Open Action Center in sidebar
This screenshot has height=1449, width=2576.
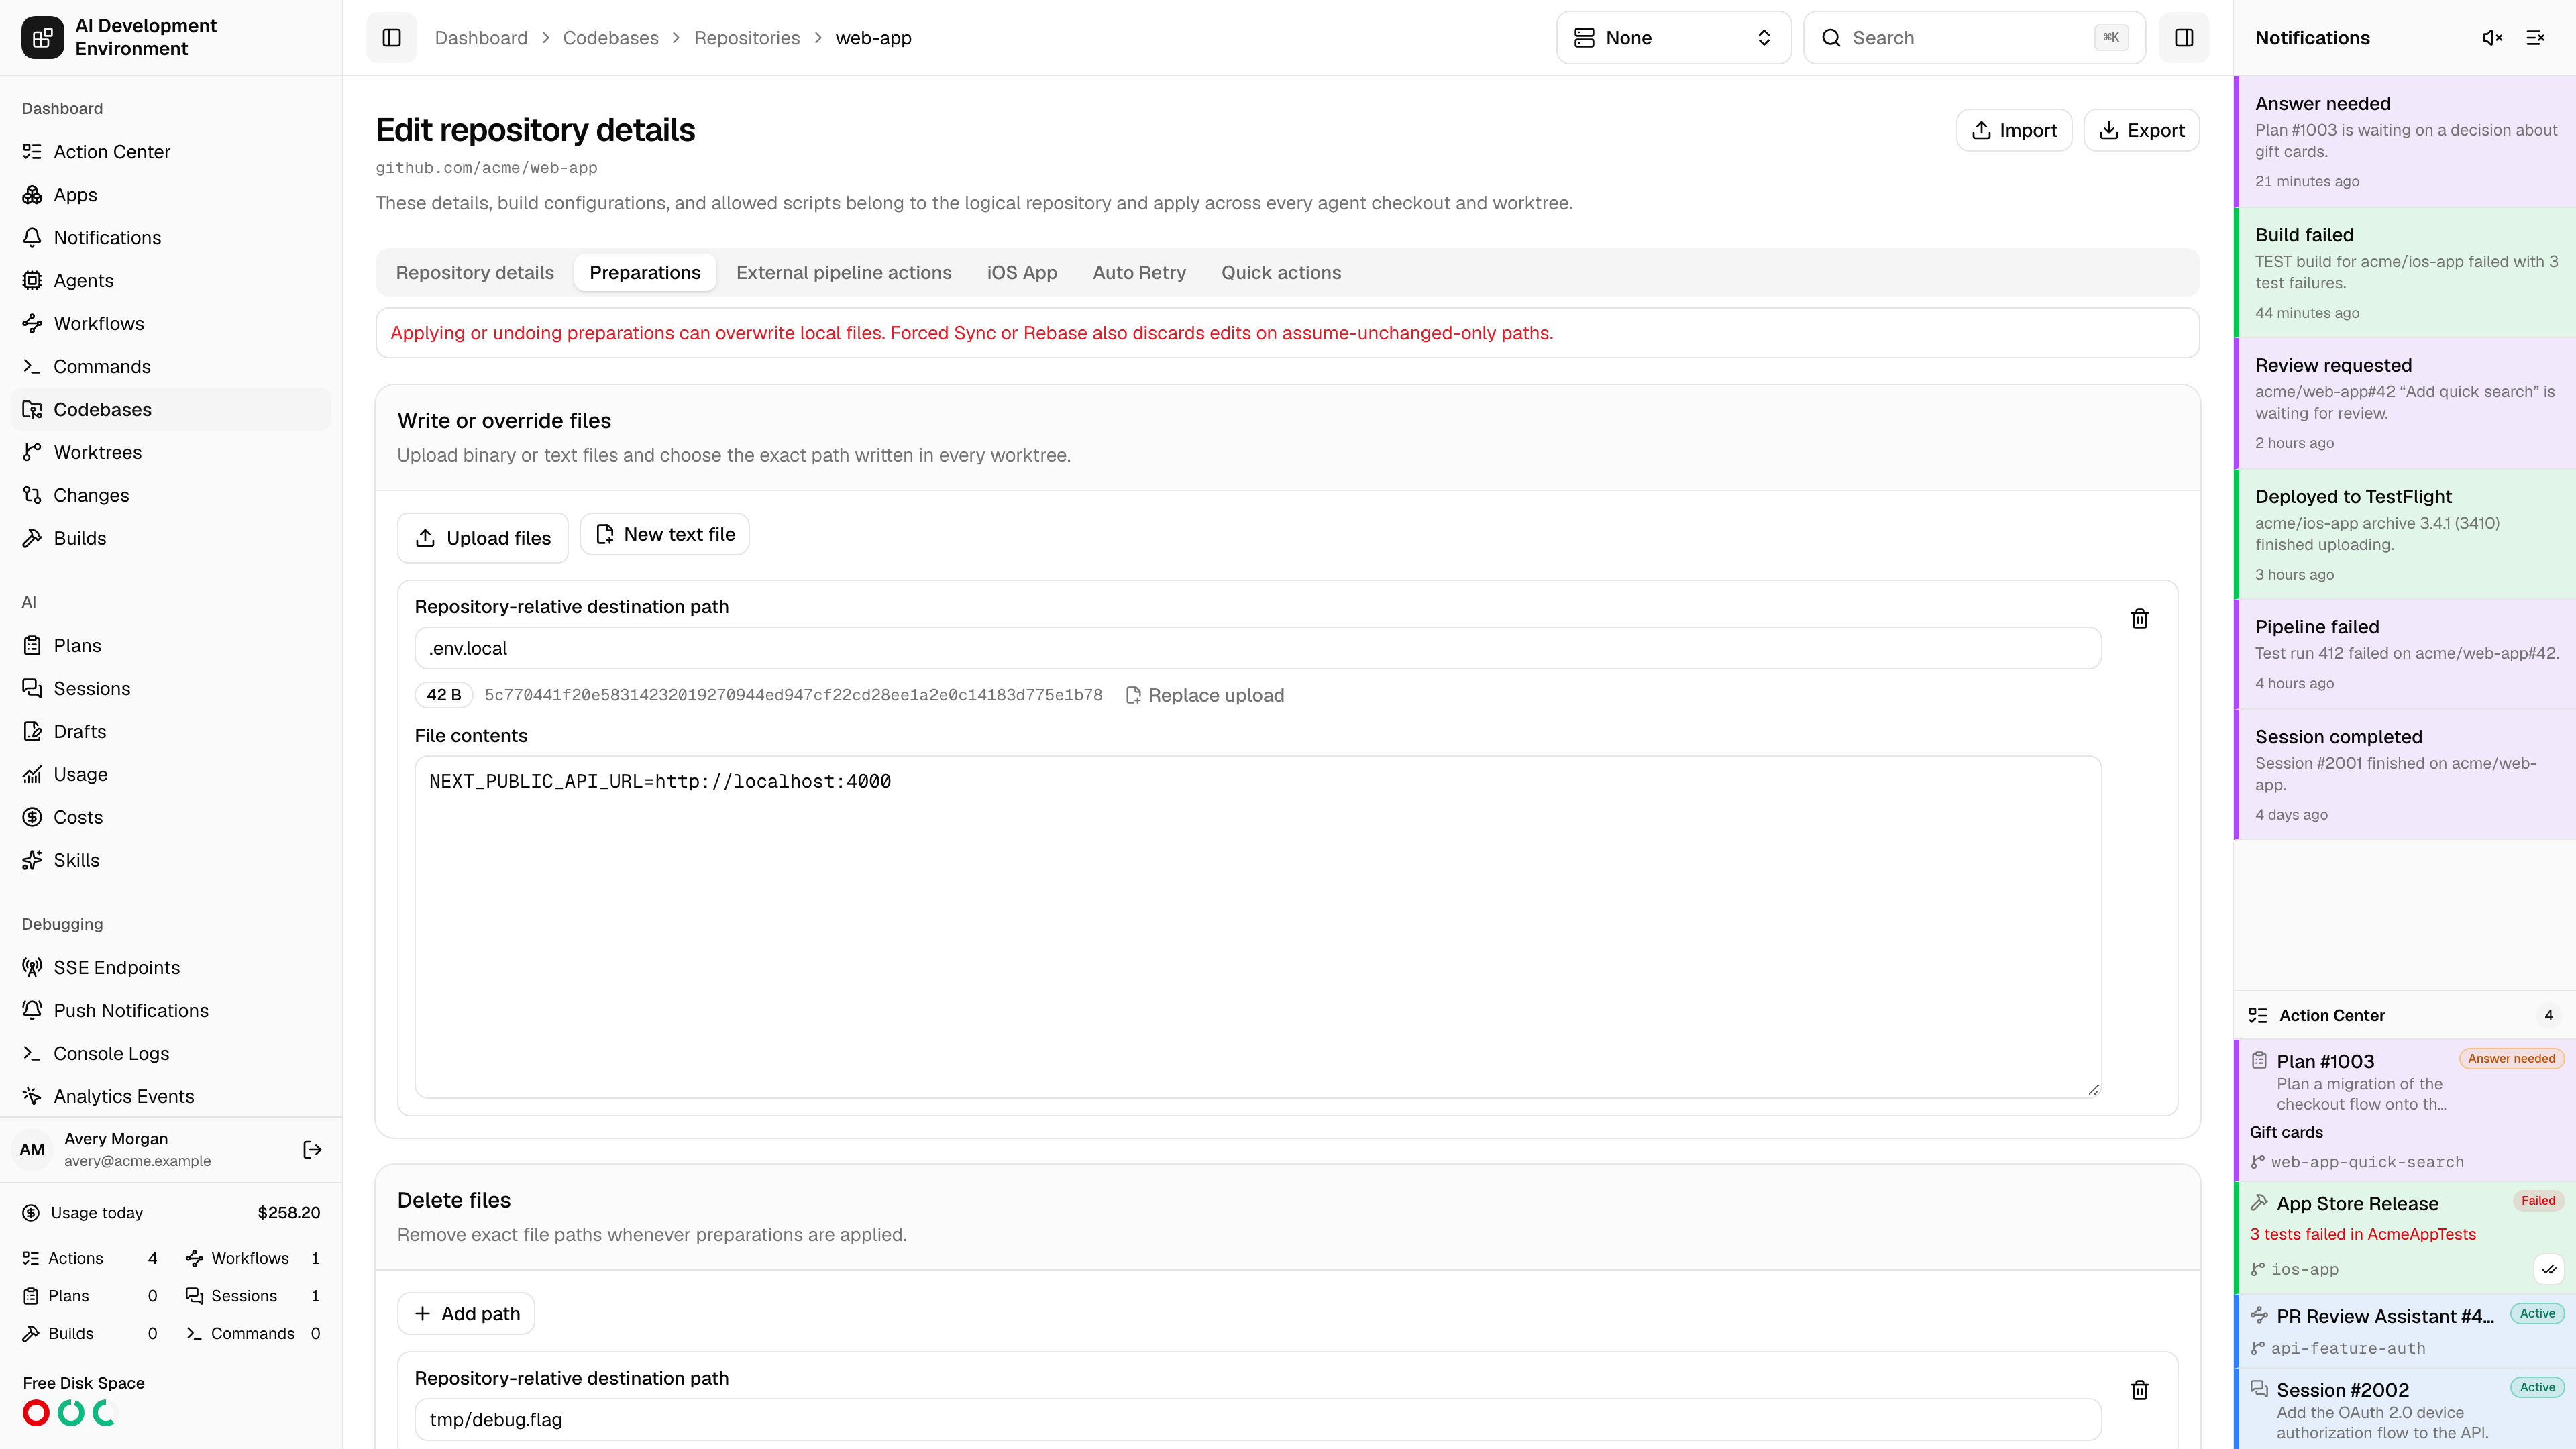click(x=171, y=152)
